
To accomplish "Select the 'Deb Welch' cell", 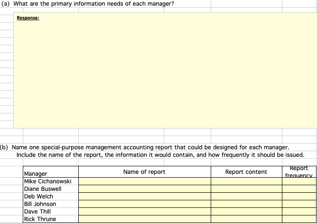I will (51, 197).
